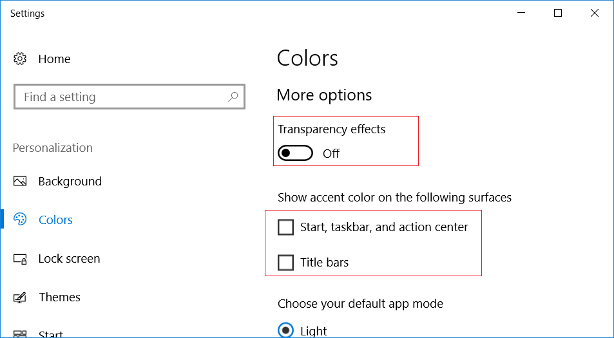Click the Background picture icon in sidebar
614x338 pixels.
20,182
